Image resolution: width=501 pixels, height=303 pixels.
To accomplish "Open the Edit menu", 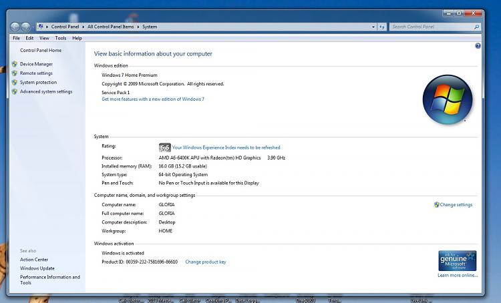I will click(29, 38).
